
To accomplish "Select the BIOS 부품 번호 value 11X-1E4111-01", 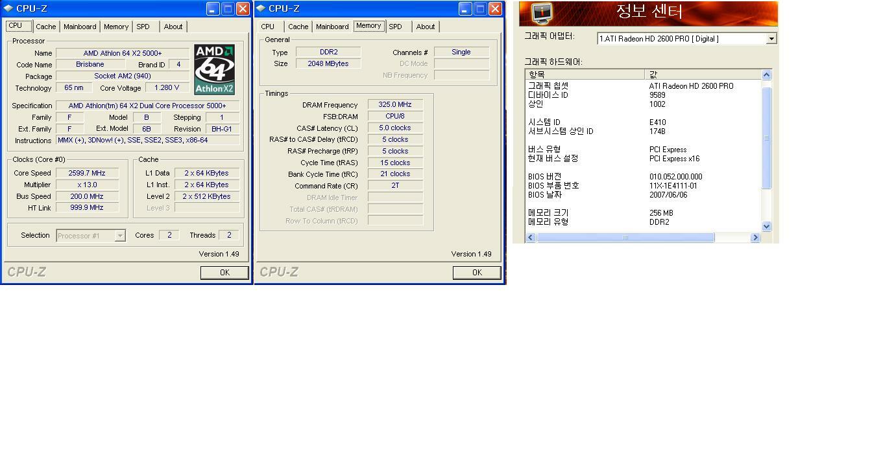I will 673,186.
